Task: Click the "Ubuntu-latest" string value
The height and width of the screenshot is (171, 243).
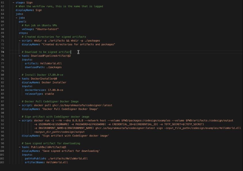Action: coord(47,29)
